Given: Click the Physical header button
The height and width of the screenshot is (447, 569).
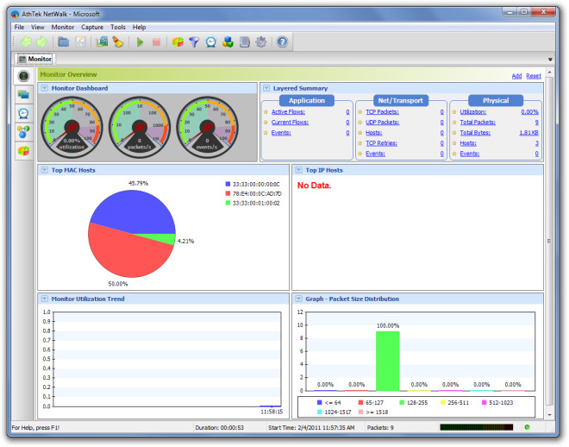Looking at the screenshot, I should pyautogui.click(x=496, y=101).
